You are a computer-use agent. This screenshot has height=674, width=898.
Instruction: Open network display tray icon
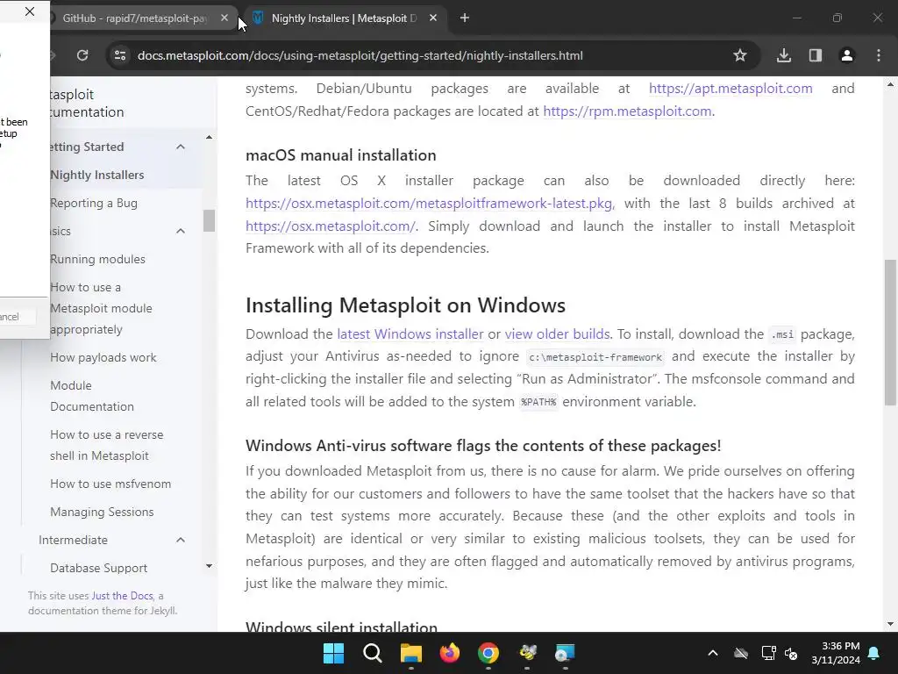[768, 653]
